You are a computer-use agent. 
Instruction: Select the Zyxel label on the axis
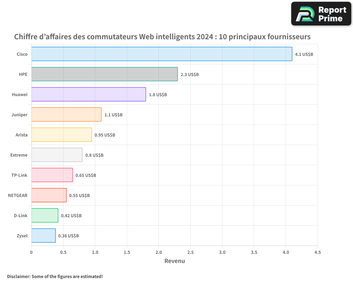[22, 236]
